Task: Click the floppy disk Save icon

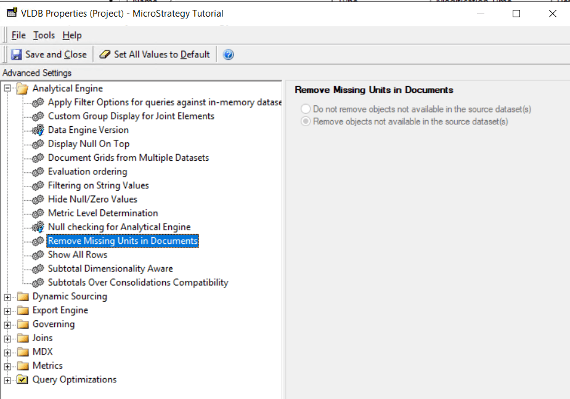Action: click(x=17, y=55)
